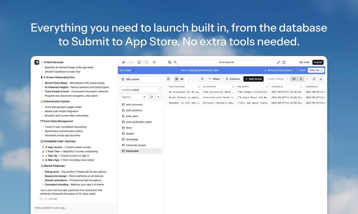Open the auth_accounts table
The height and width of the screenshot is (214, 358).
[141, 104]
